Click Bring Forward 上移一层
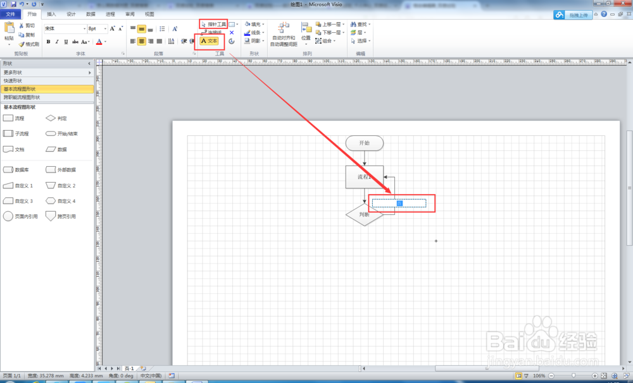 [330, 24]
